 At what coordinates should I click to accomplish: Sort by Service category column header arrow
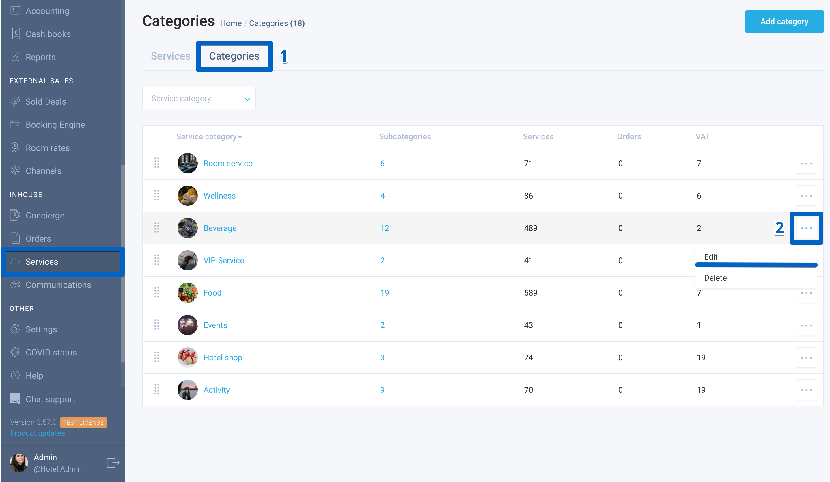tap(240, 137)
